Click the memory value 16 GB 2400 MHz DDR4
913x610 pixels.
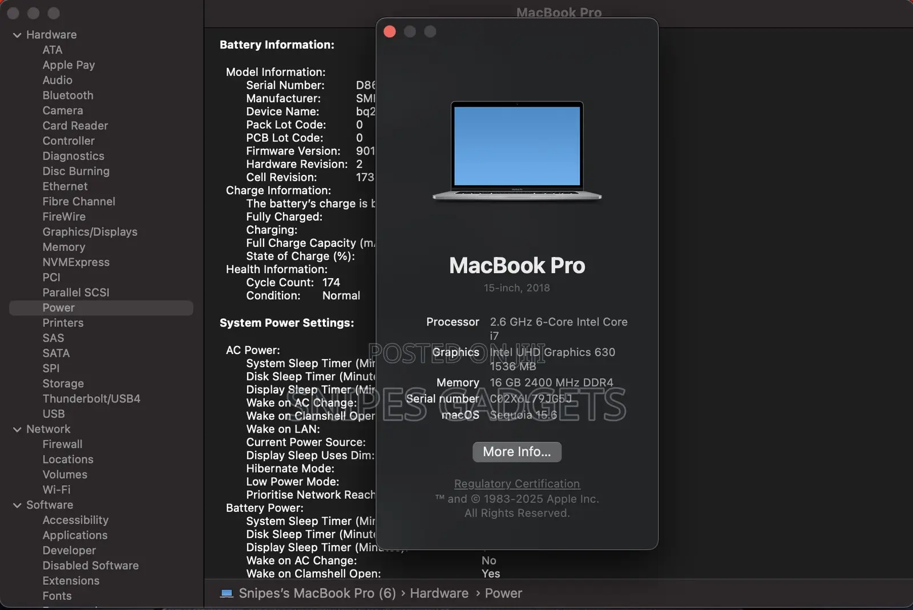[551, 383]
